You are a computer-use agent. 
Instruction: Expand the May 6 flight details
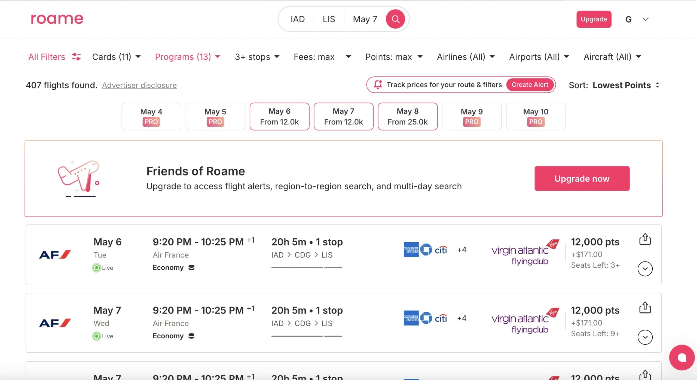pyautogui.click(x=645, y=269)
